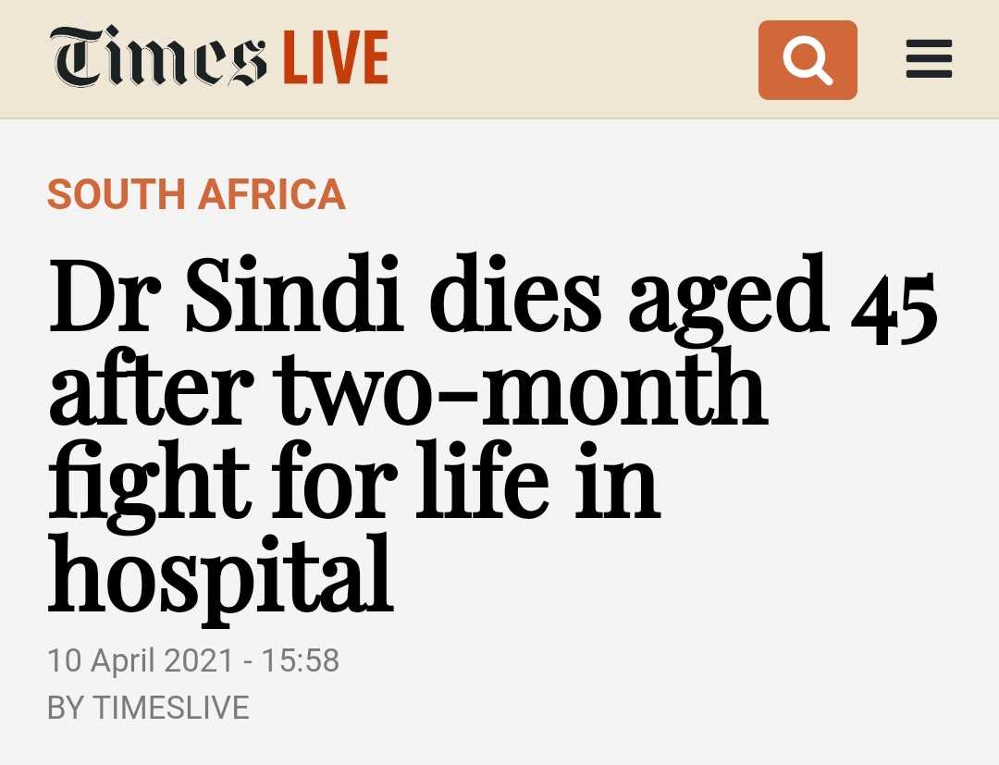999x765 pixels.
Task: Select the orange search box background
Action: 808,60
